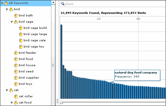Screen dimensions: 166x106
Task: Select the bird supplies keyword
Action: [x=29, y=78]
